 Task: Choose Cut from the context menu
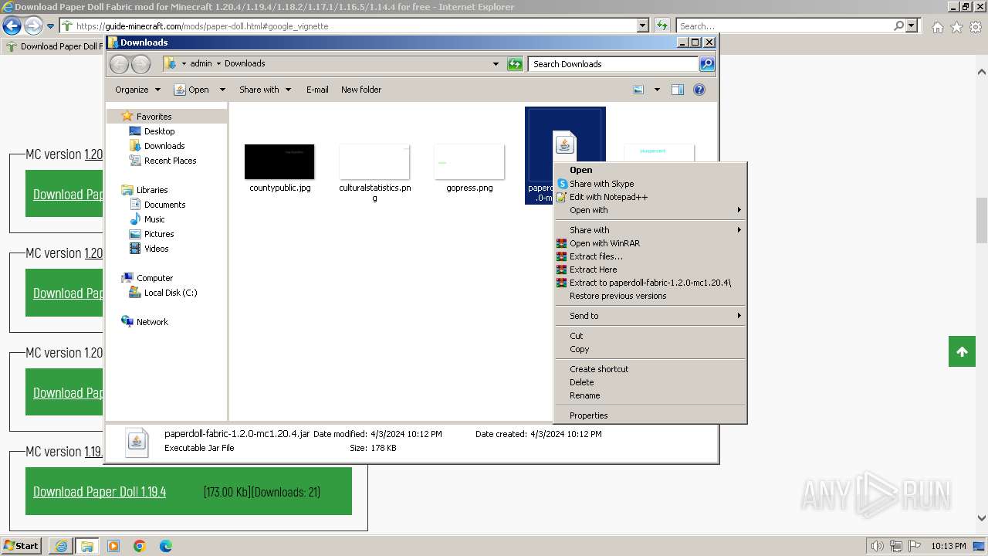click(651, 336)
